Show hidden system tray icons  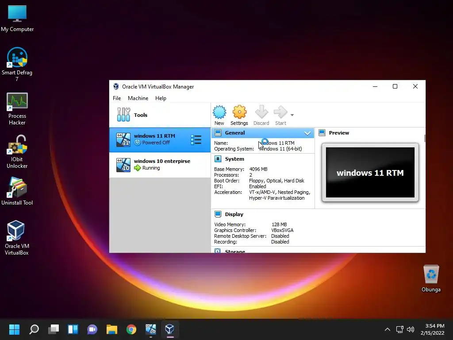[x=388, y=329]
